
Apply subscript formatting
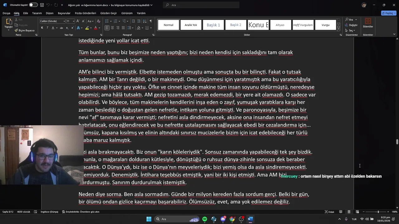pos(67,28)
